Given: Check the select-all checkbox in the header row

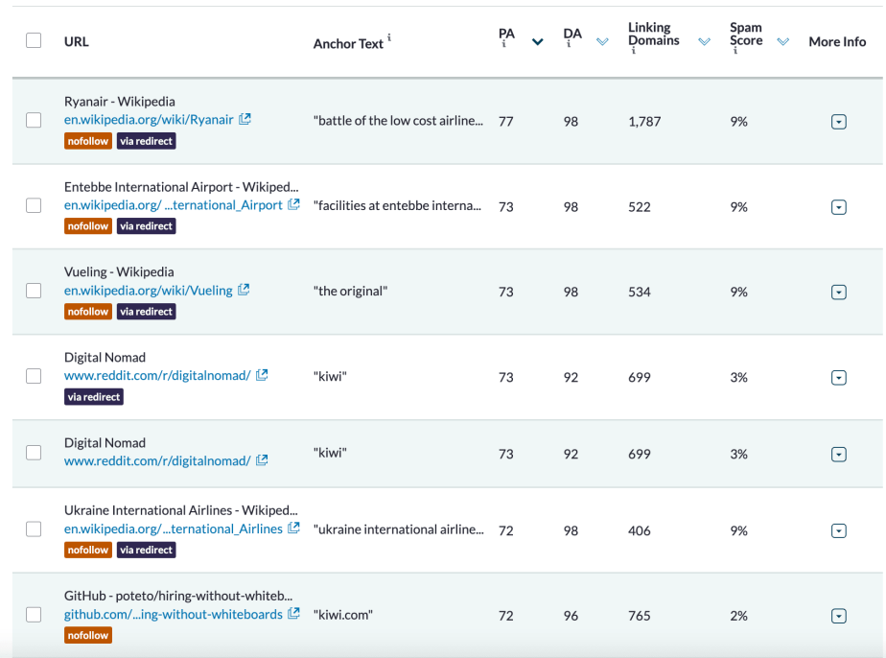Looking at the screenshot, I should tap(34, 40).
